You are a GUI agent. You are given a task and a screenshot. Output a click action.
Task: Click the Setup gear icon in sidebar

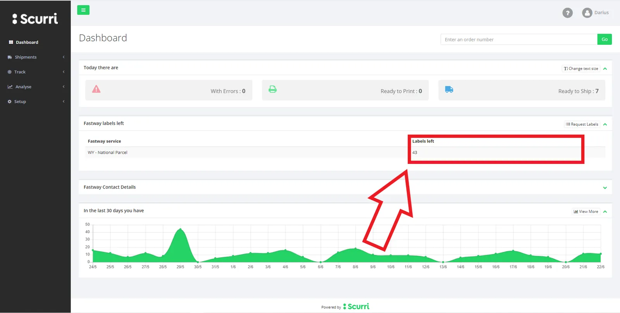10,102
